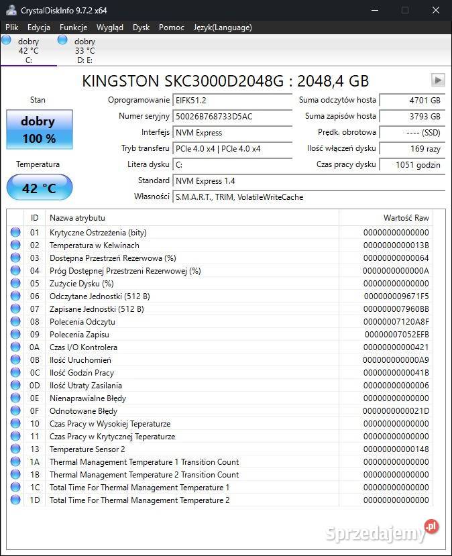Screen dimensions: 452x556
Task: Click the Suma zapisów hosta value 3793 GB
Action: click(412, 116)
